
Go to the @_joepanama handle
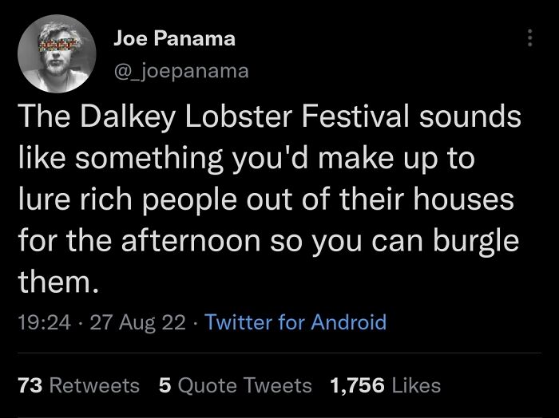(x=181, y=71)
